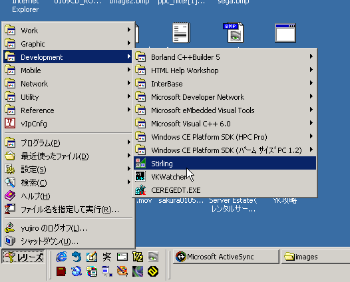Image resolution: width=350 pixels, height=282 pixels.
Task: Click the notepad-with-pencil quick launch icon
Action: 92,257
